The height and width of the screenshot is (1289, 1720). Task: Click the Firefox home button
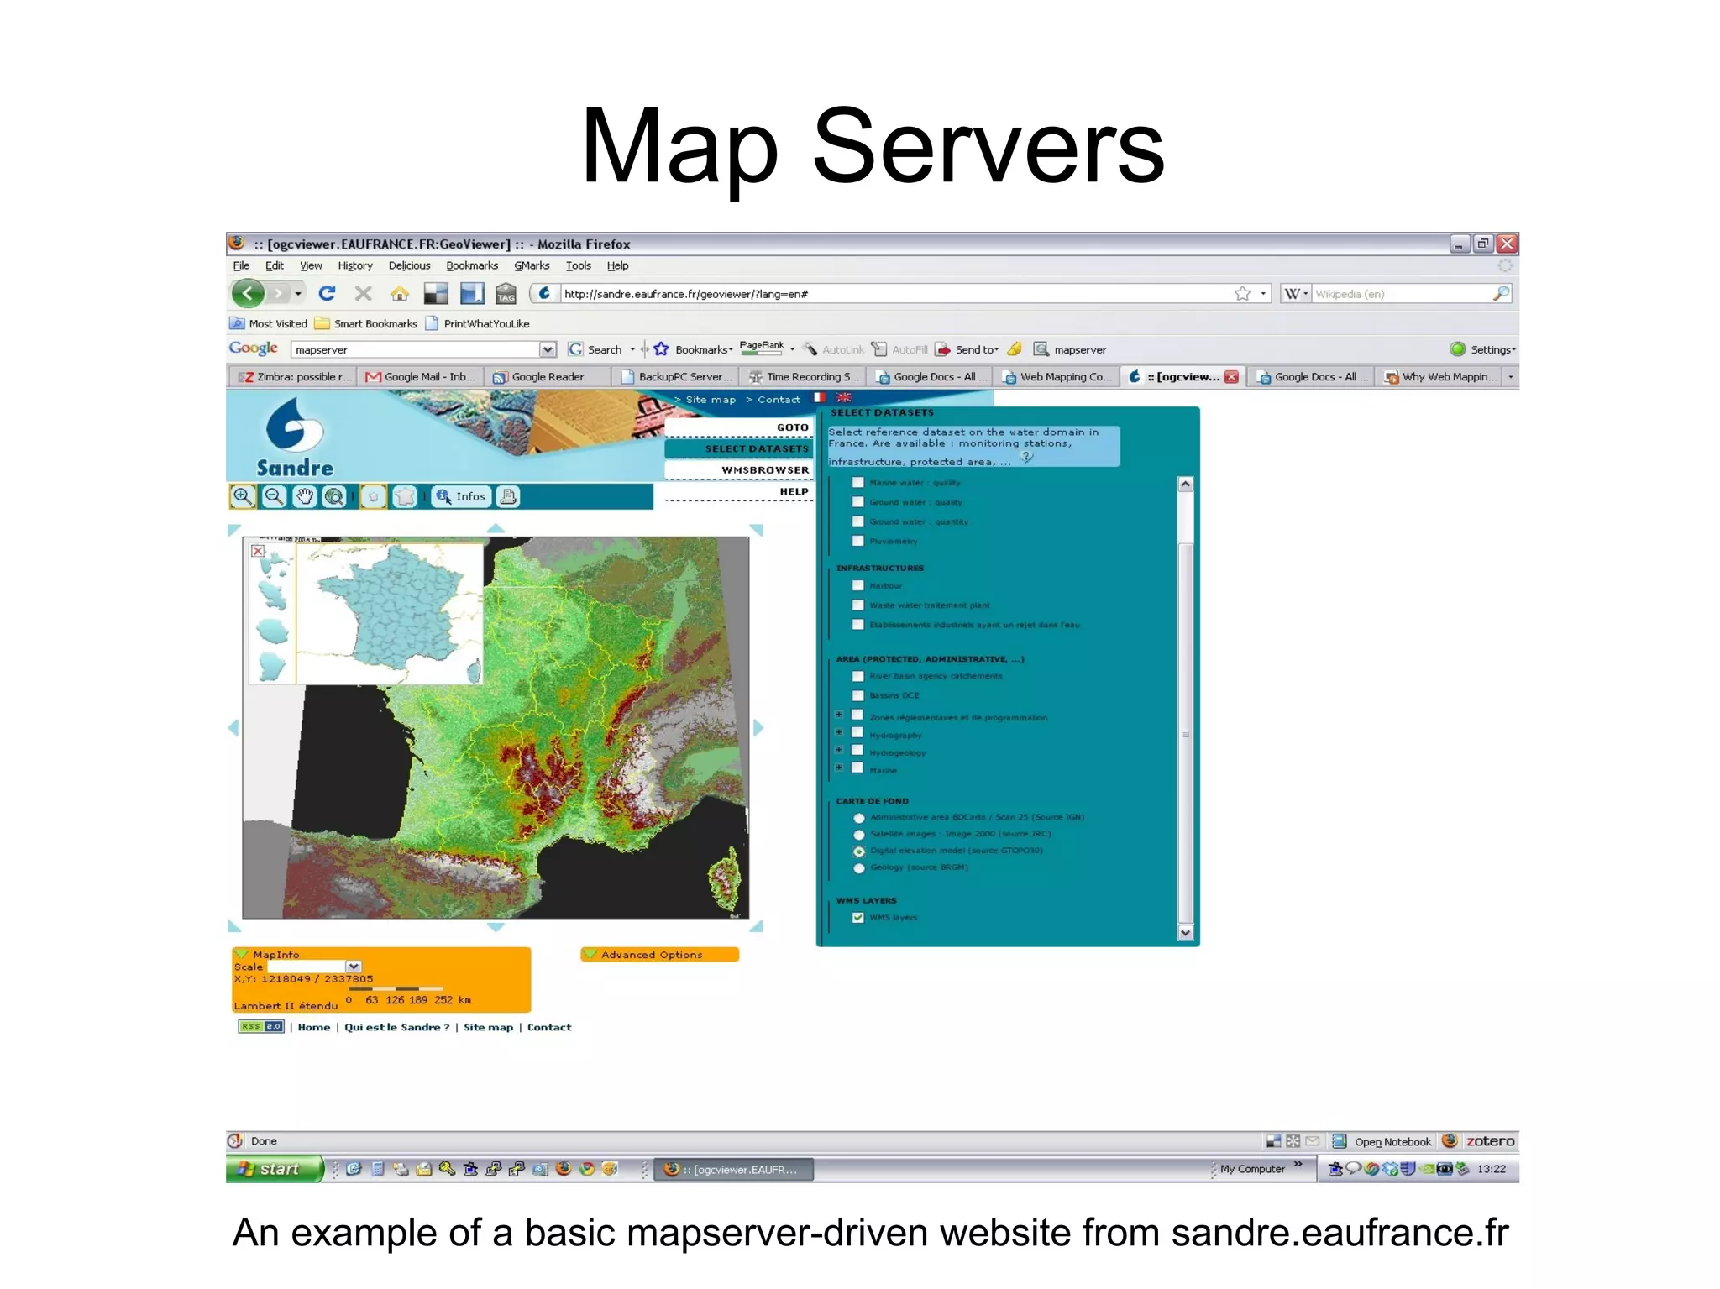400,293
